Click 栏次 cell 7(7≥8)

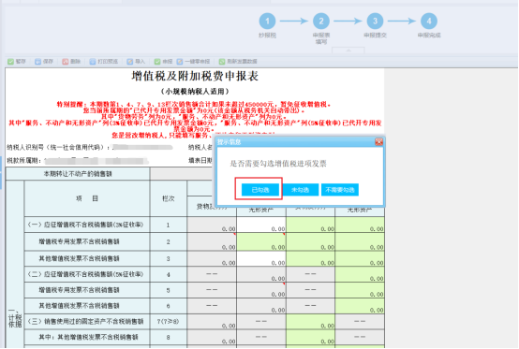168,322
